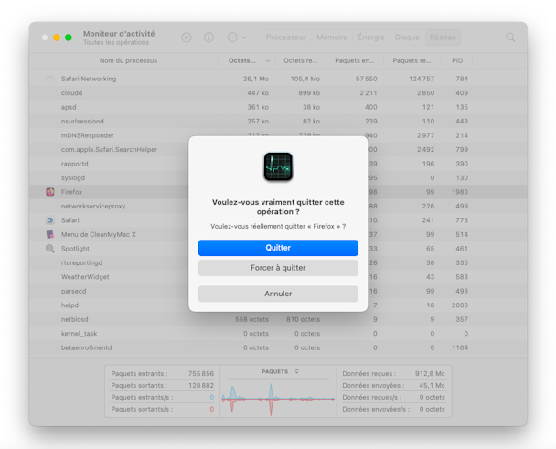The width and height of the screenshot is (556, 449).
Task: Select the nsurlsessiond process row
Action: [x=278, y=122]
